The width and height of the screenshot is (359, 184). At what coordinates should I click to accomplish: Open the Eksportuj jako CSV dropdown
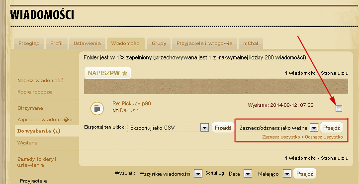(168, 128)
